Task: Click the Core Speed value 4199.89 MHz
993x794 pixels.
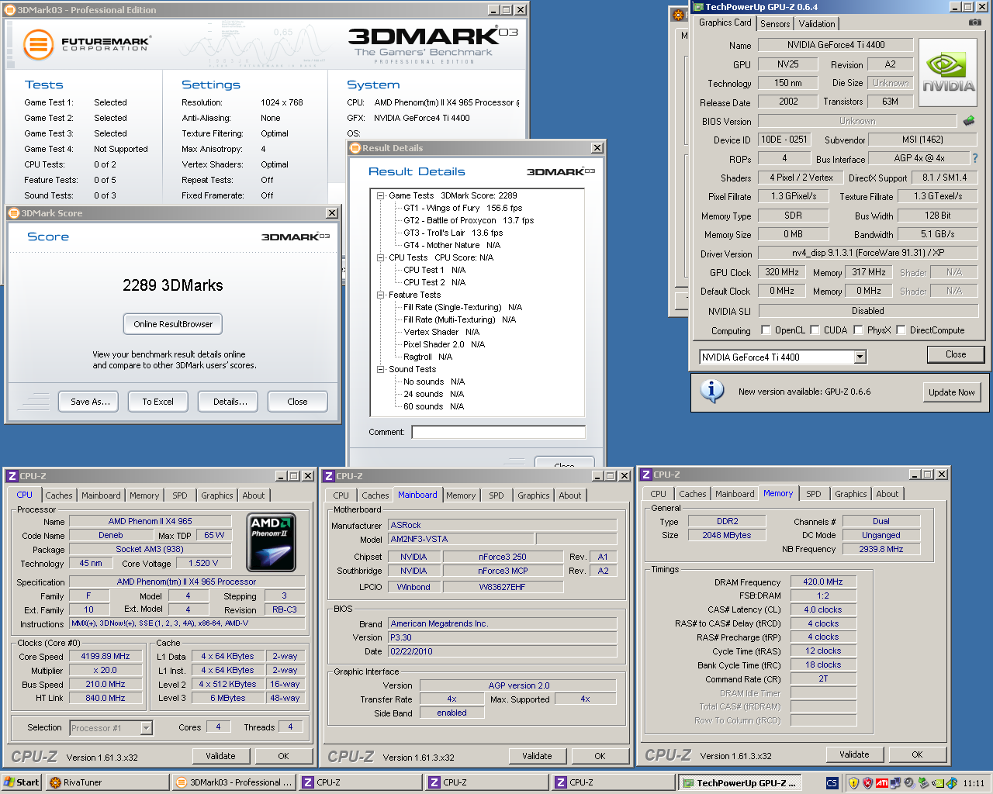Action: 106,656
